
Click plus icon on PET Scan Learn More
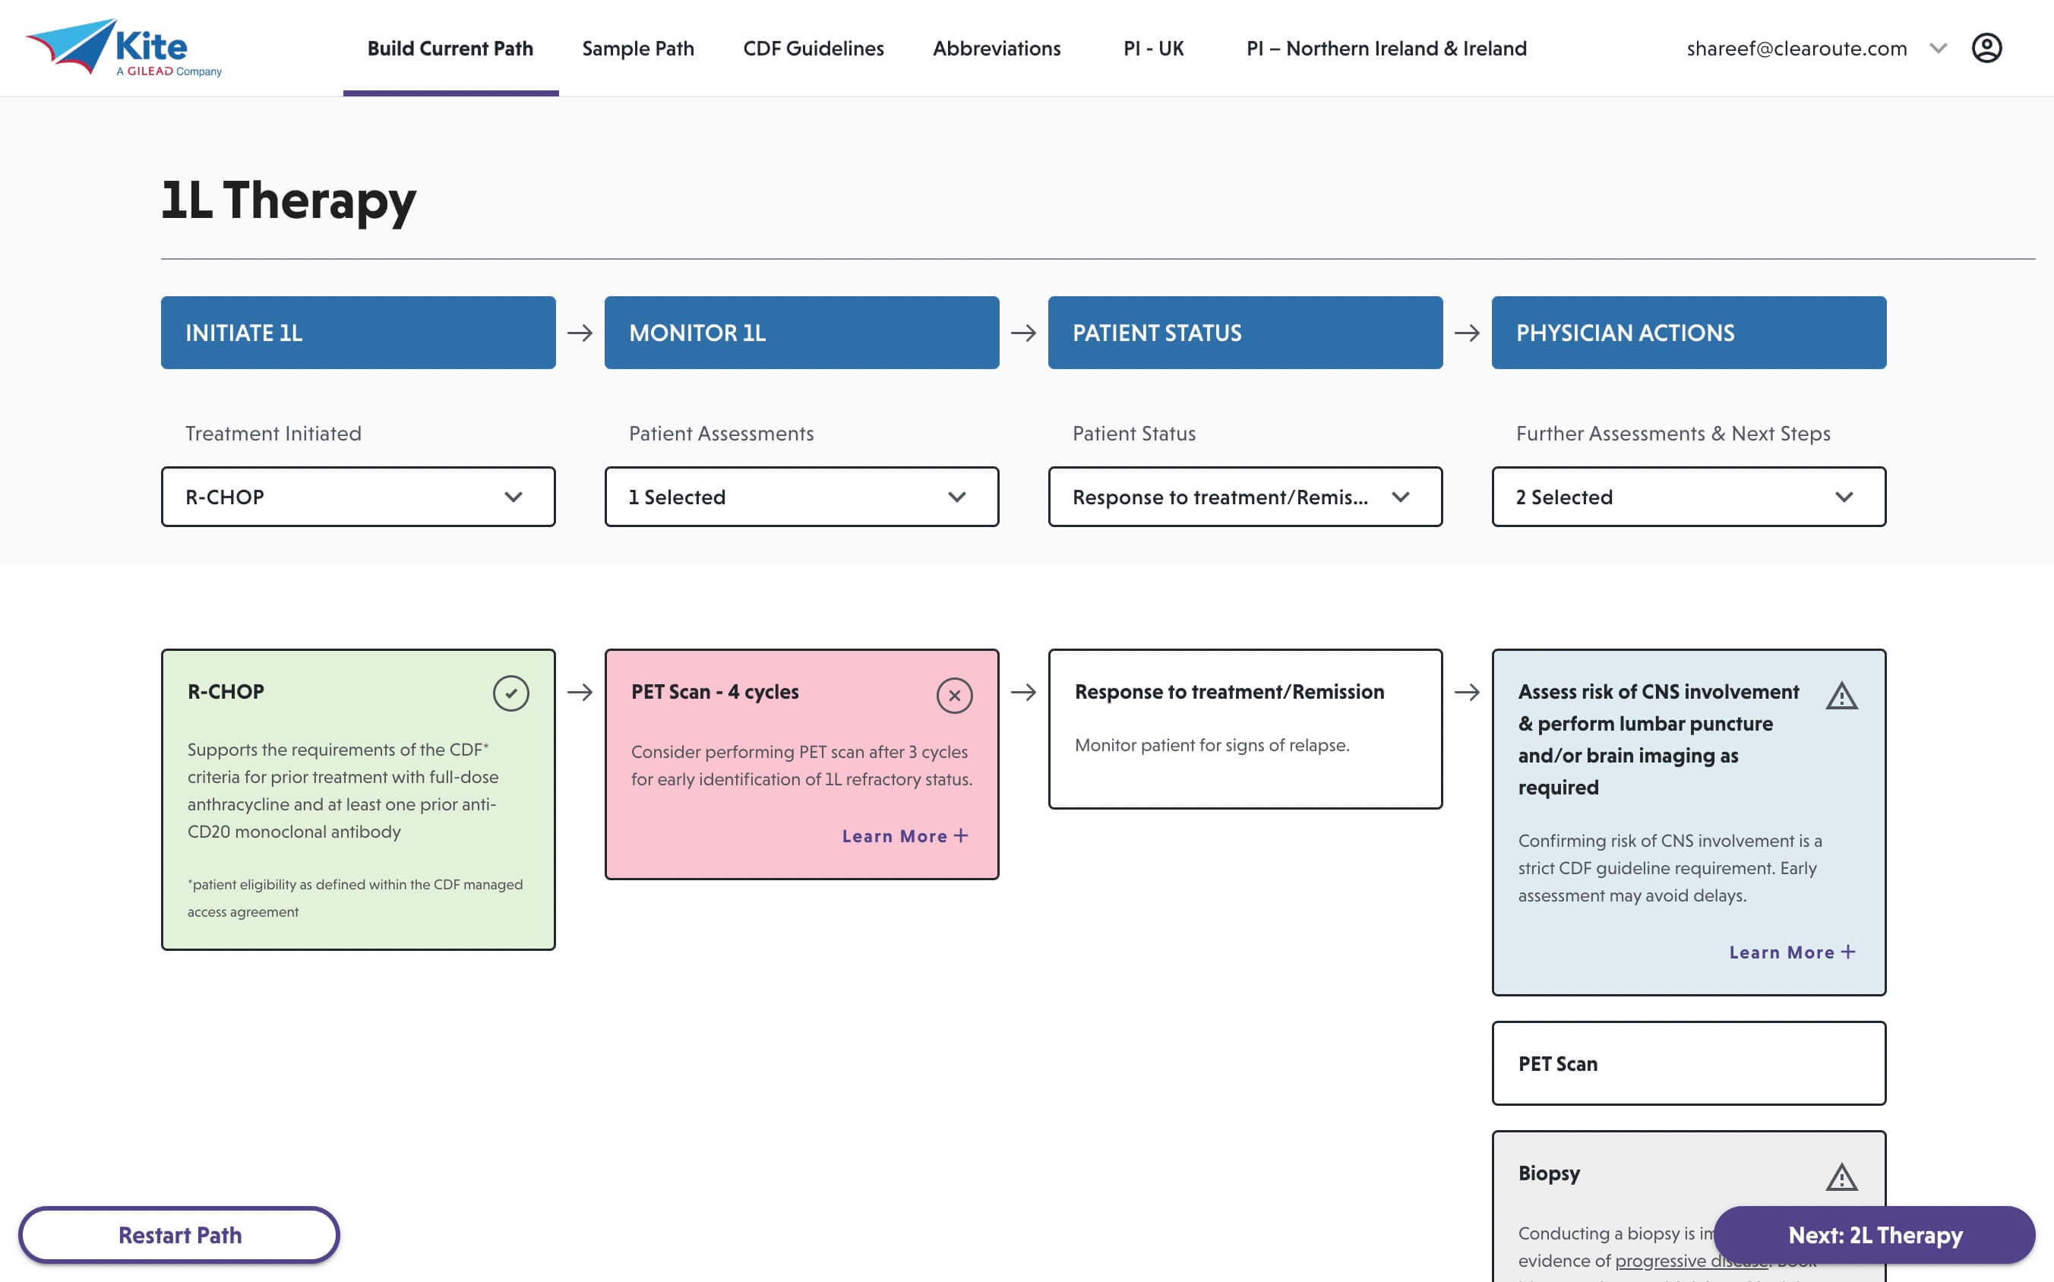(x=961, y=836)
